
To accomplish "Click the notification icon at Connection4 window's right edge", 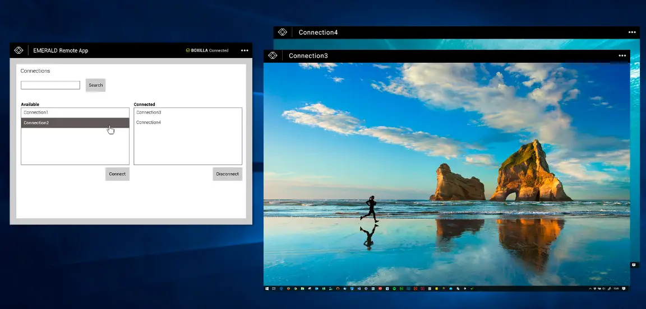I will click(634, 265).
